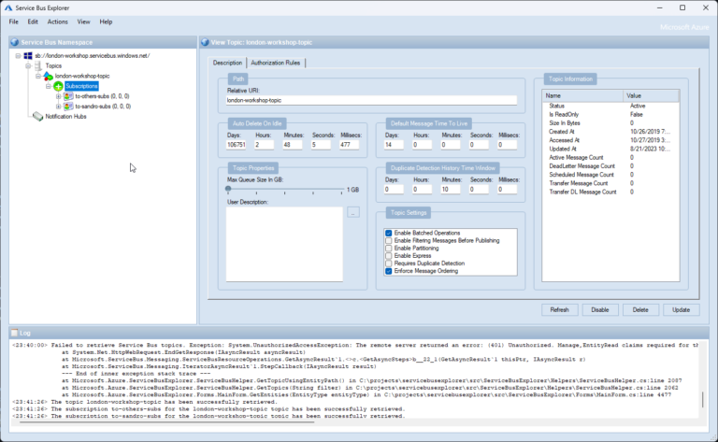
Task: Collapse the Topics tree node
Action: pyautogui.click(x=28, y=66)
